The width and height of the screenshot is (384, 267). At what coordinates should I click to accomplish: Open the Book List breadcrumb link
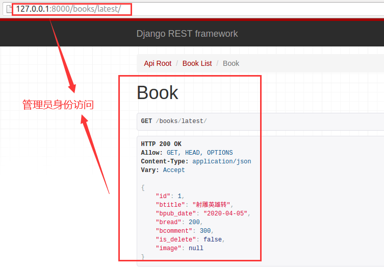point(197,63)
